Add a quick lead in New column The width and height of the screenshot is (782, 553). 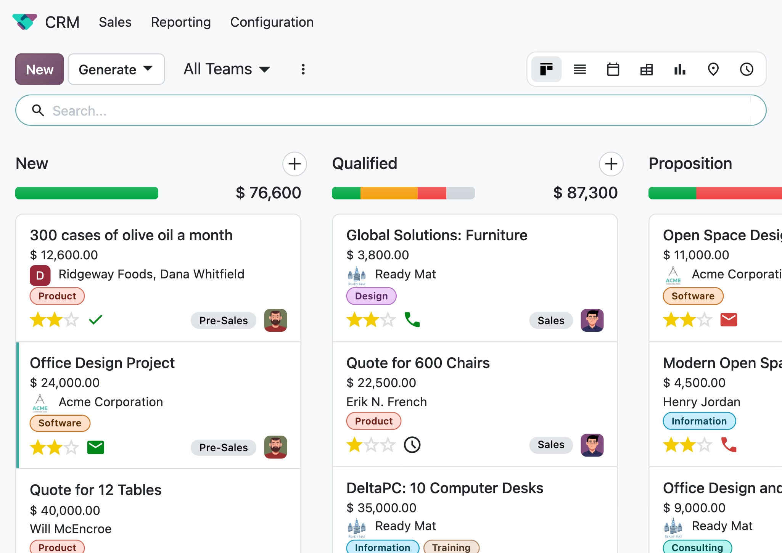[x=294, y=164]
